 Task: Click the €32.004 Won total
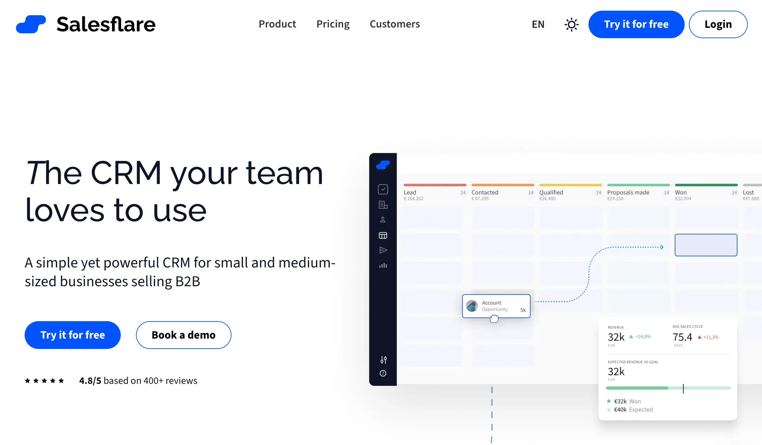683,199
